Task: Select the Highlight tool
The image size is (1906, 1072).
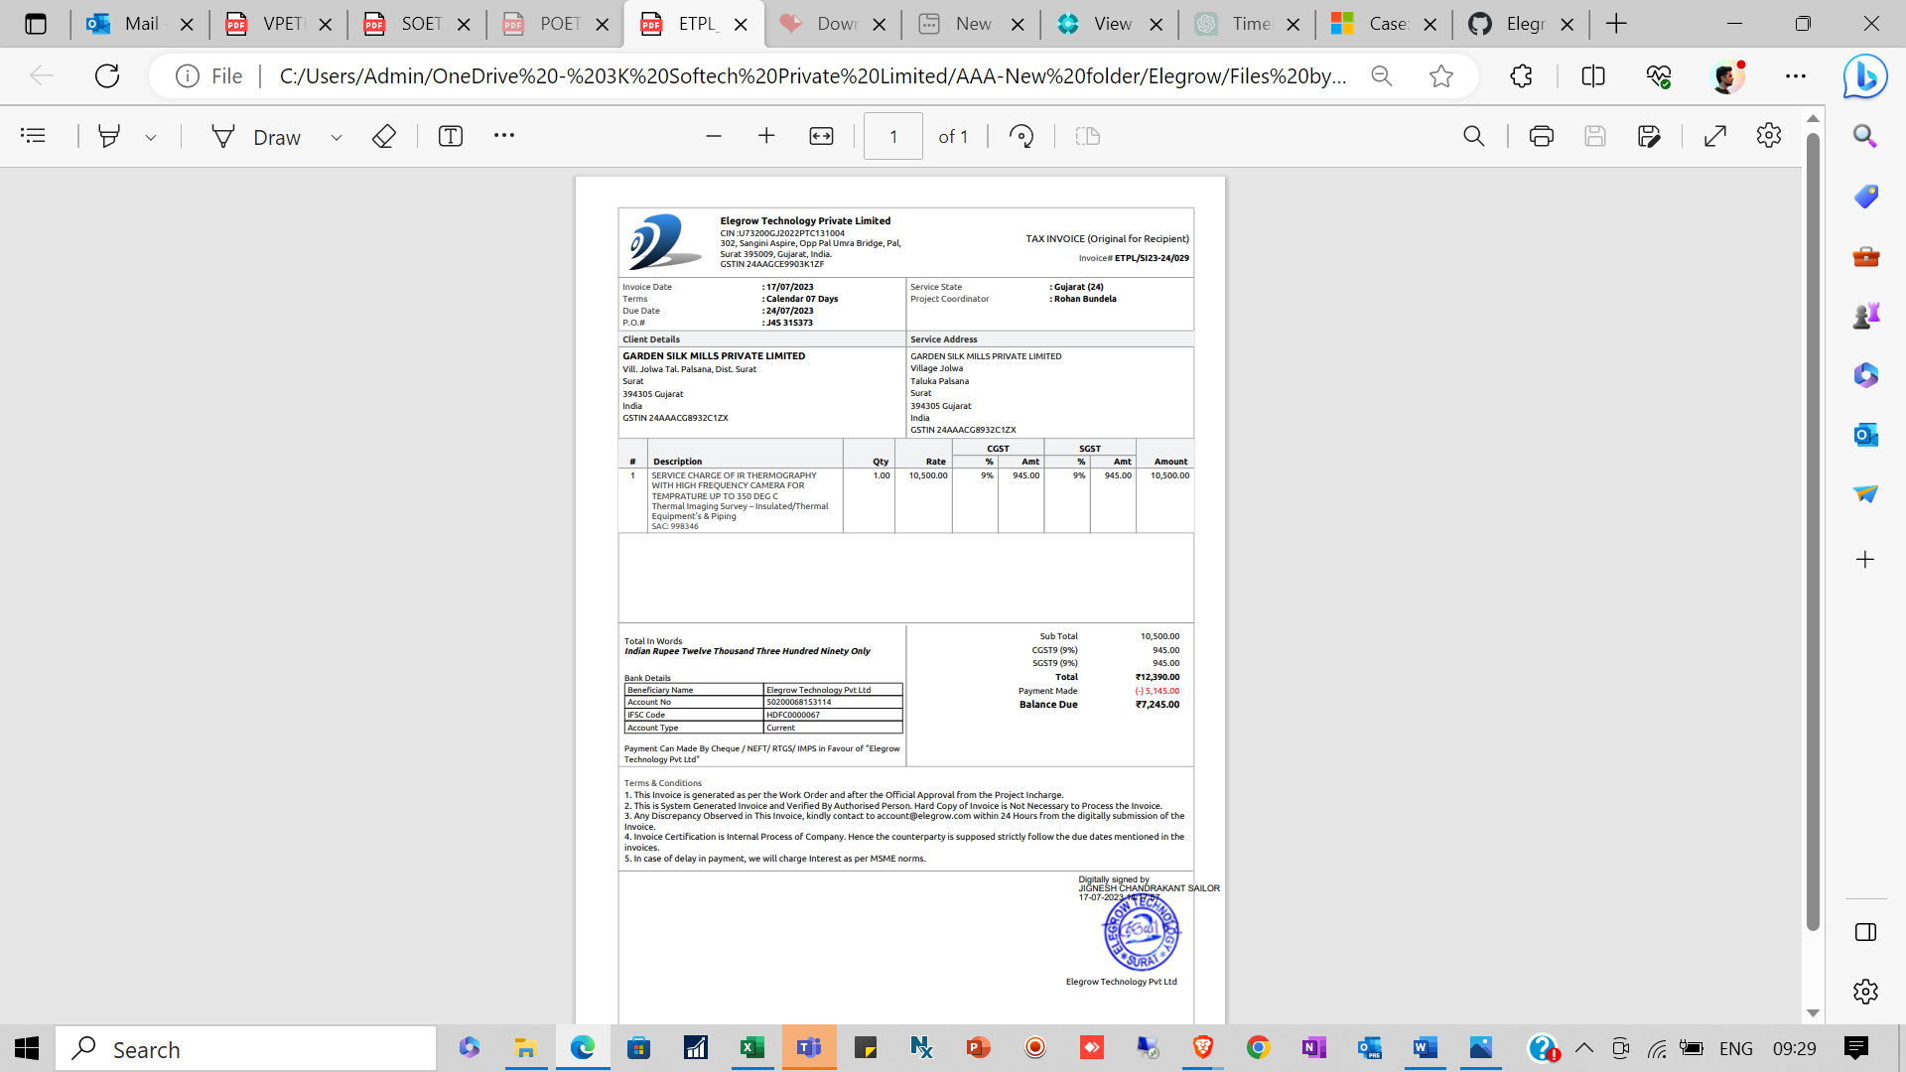Action: pyautogui.click(x=109, y=136)
